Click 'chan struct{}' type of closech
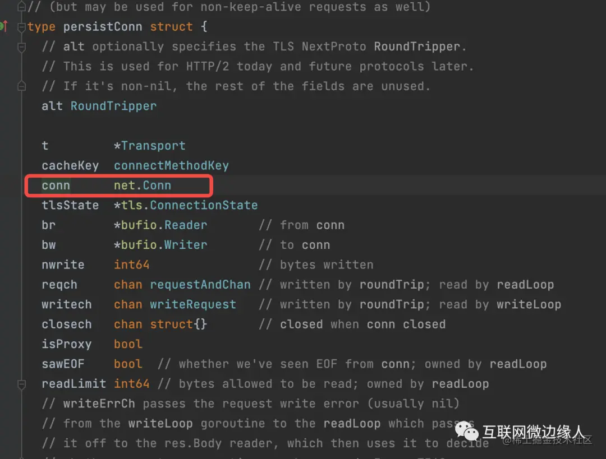The width and height of the screenshot is (606, 459). pos(160,324)
